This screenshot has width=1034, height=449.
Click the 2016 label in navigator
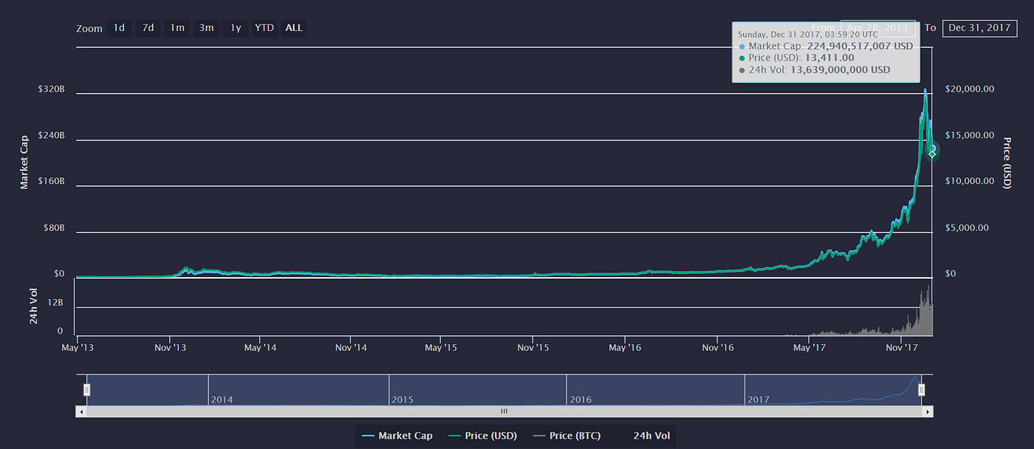581,400
